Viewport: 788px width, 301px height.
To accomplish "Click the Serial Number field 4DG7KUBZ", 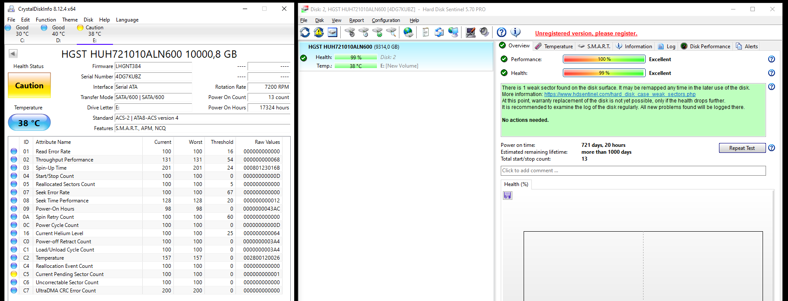I will click(x=153, y=77).
